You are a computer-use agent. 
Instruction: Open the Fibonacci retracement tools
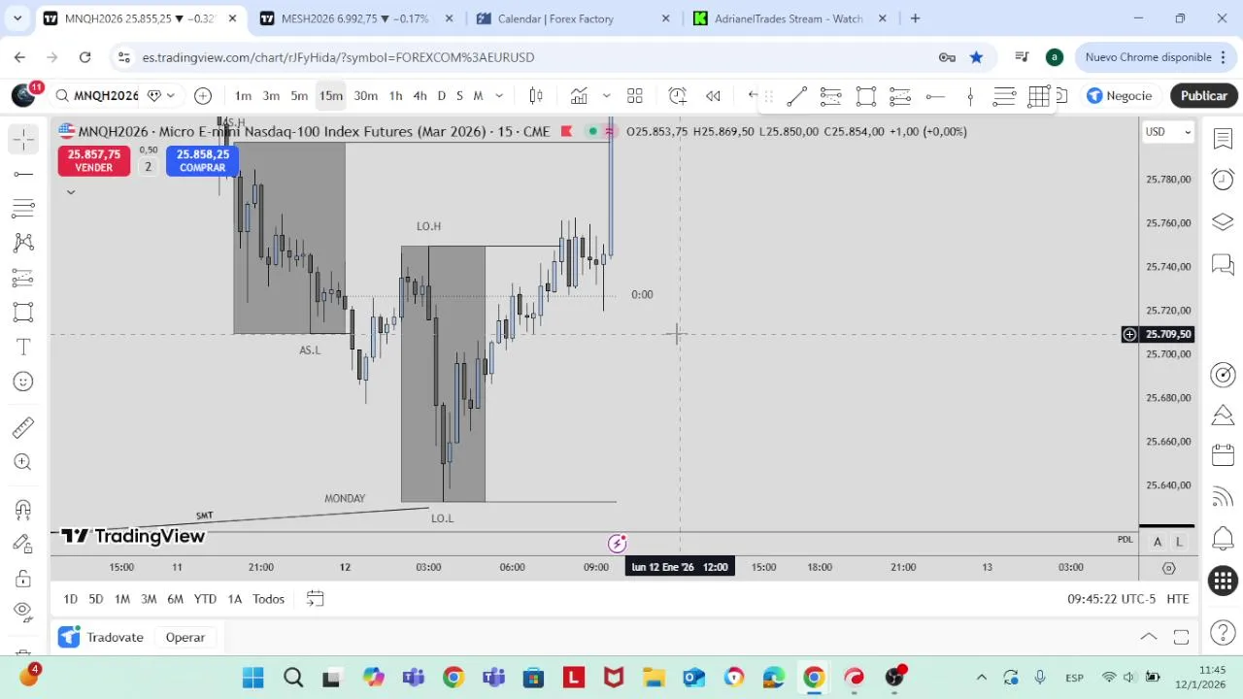23,208
